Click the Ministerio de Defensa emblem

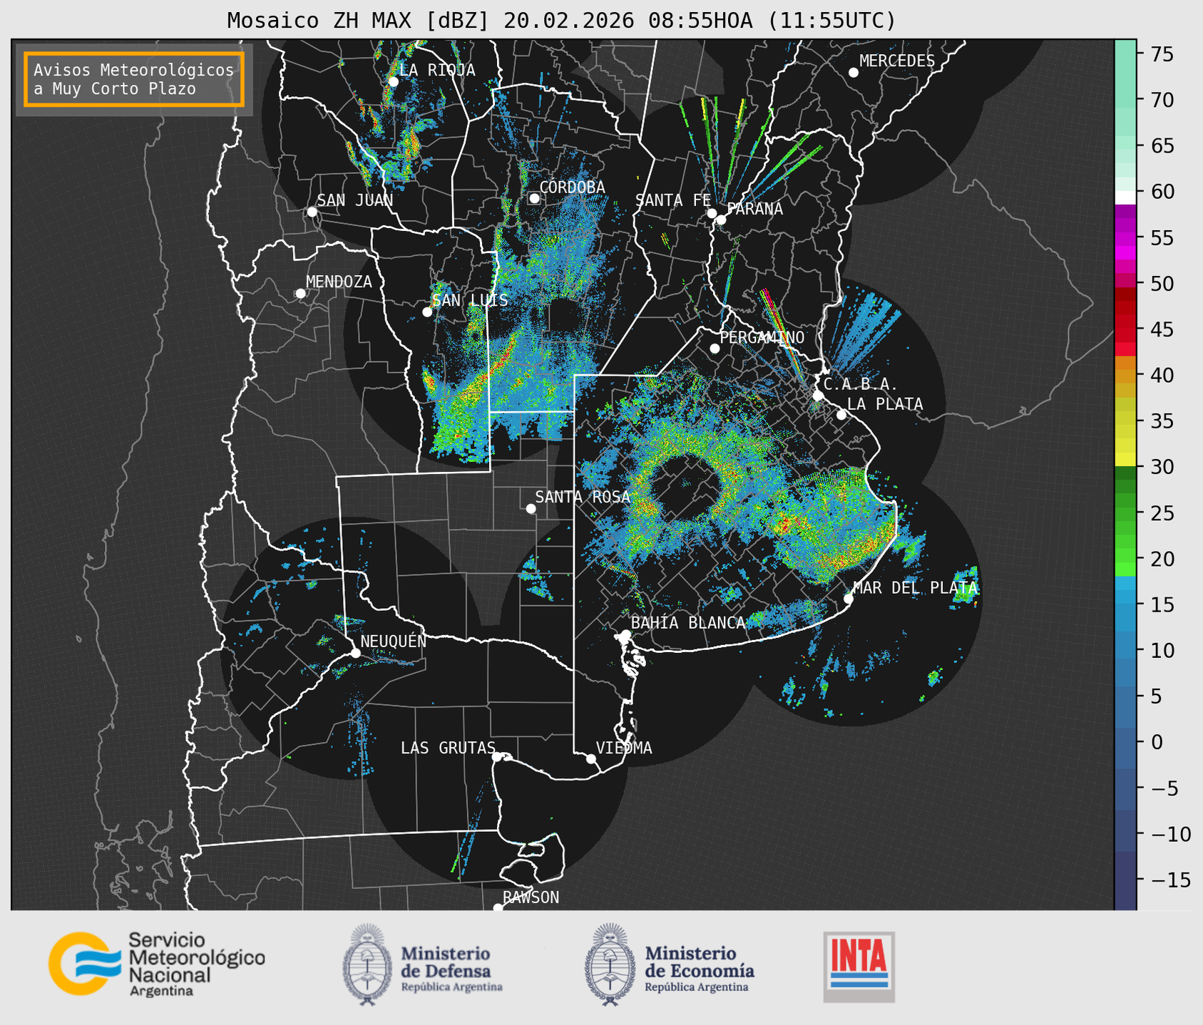pyautogui.click(x=367, y=964)
